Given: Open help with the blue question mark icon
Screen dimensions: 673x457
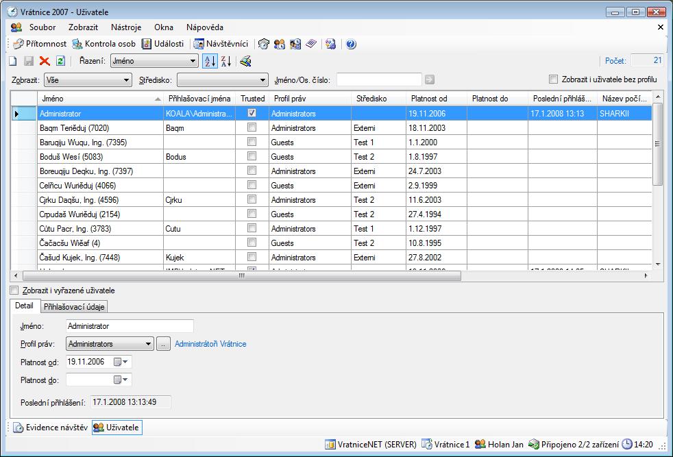Looking at the screenshot, I should pyautogui.click(x=351, y=44).
